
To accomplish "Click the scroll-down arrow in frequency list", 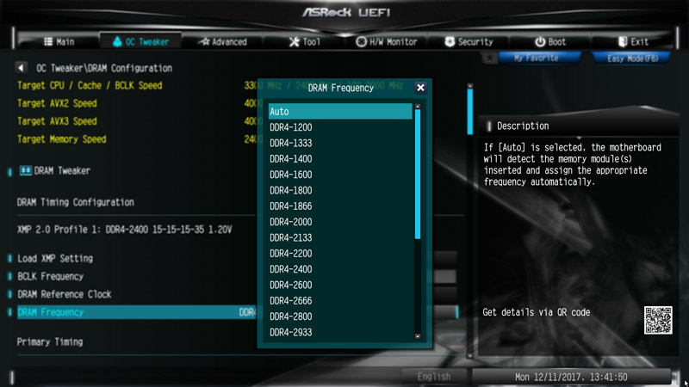I will coord(418,336).
